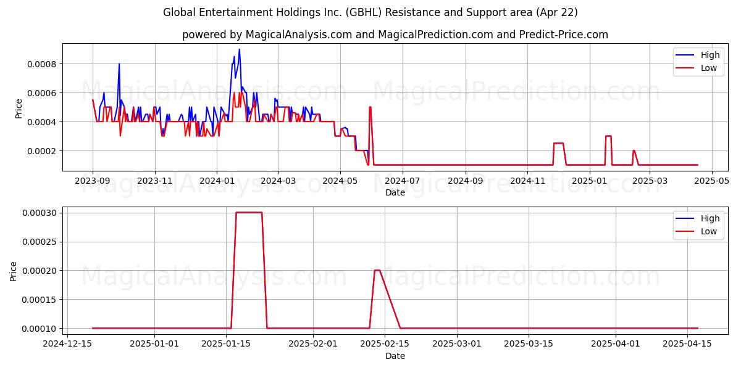This screenshot has height=370, width=741.
Task: Click the 2025-02-15 tick label on bottom chart
Action: 385,344
